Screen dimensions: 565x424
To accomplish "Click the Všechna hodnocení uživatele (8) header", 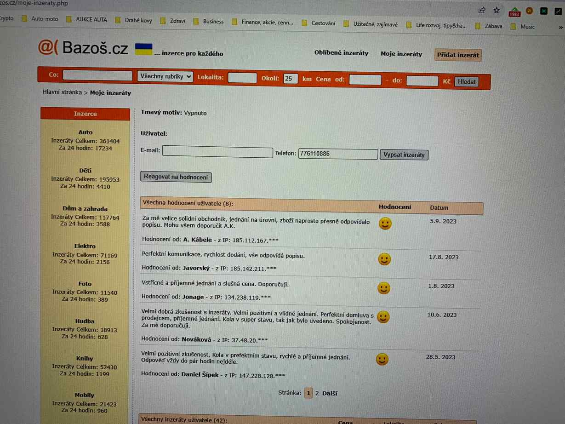I will pos(188,203).
